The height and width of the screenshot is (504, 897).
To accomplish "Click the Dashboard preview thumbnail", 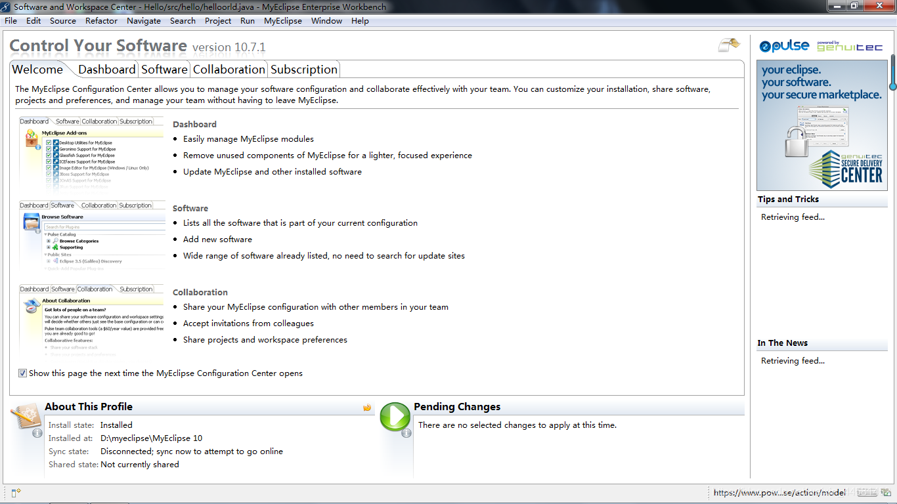I will coord(91,153).
